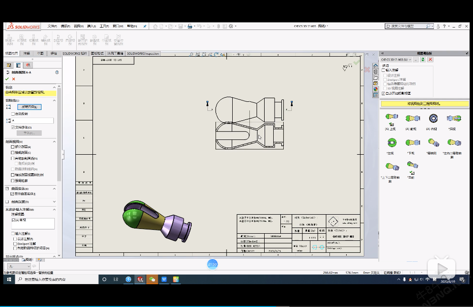The height and width of the screenshot is (307, 473).
Task: Collapse the View Palette with double chevron
Action: tap(382, 53)
